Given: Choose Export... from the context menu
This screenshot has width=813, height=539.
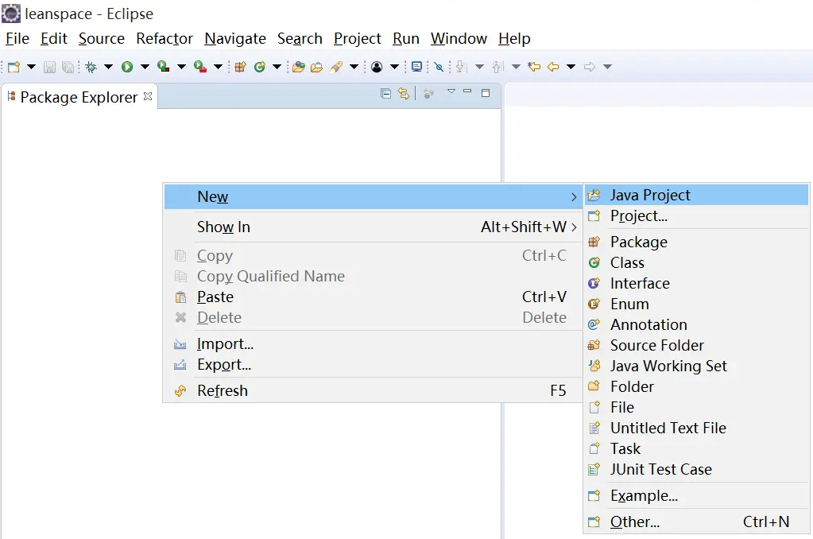Looking at the screenshot, I should coord(374,365).
